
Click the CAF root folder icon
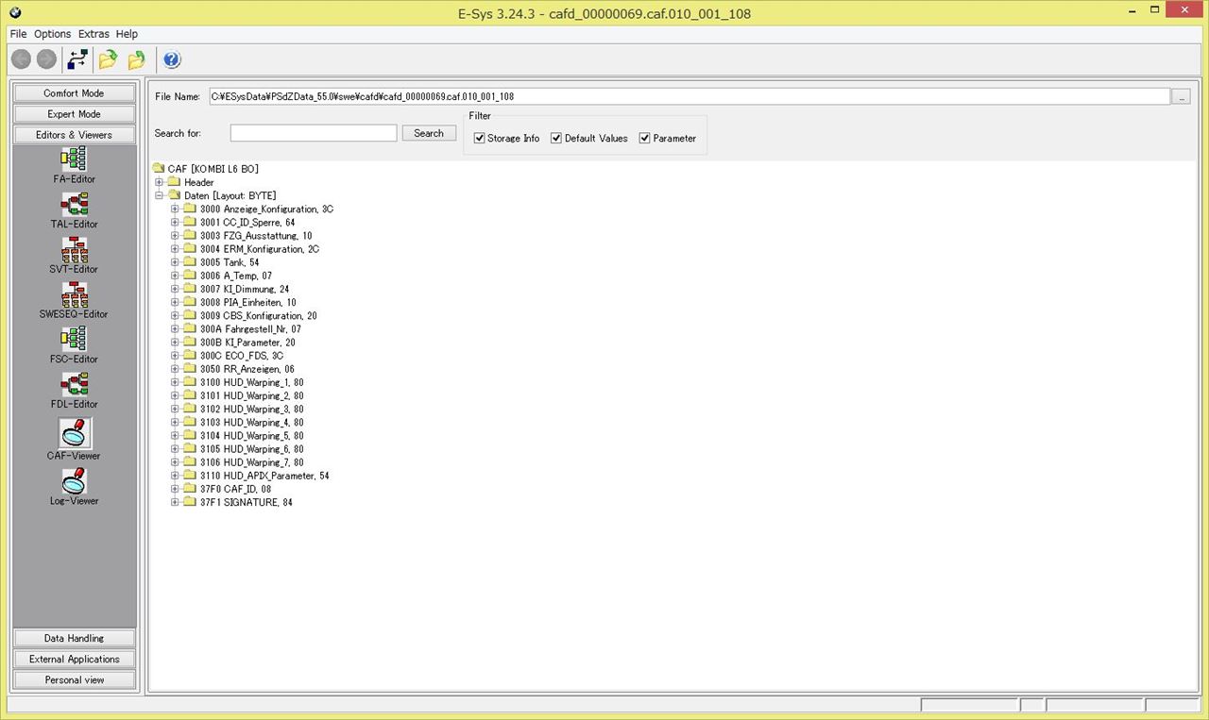tap(159, 169)
